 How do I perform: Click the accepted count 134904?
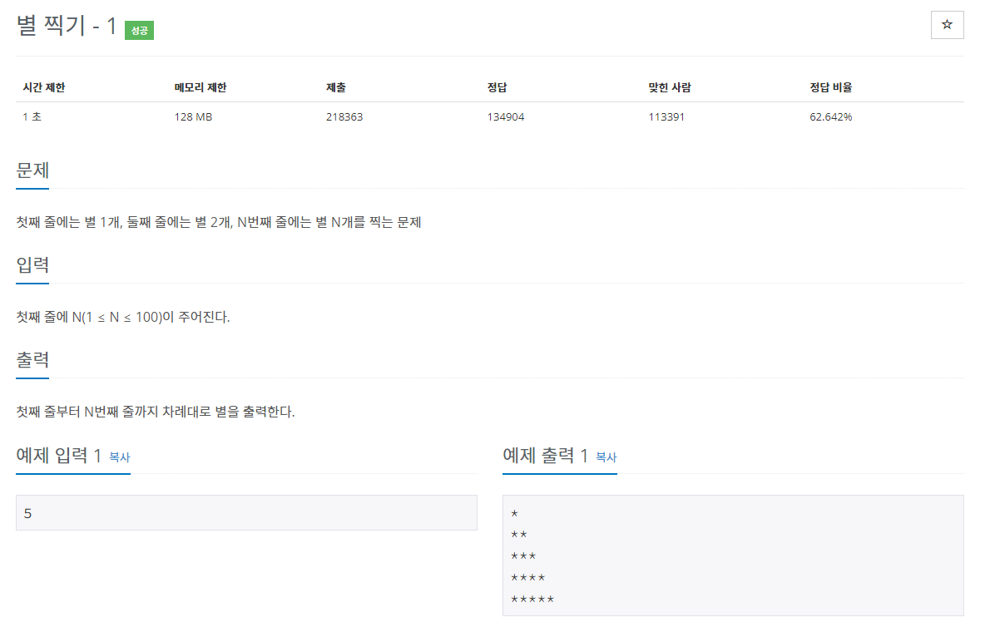[x=506, y=117]
